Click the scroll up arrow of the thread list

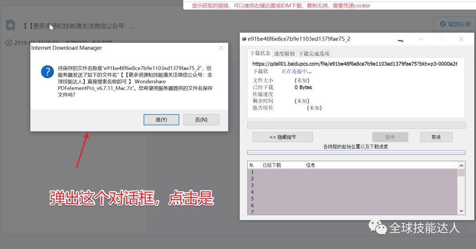(461, 165)
